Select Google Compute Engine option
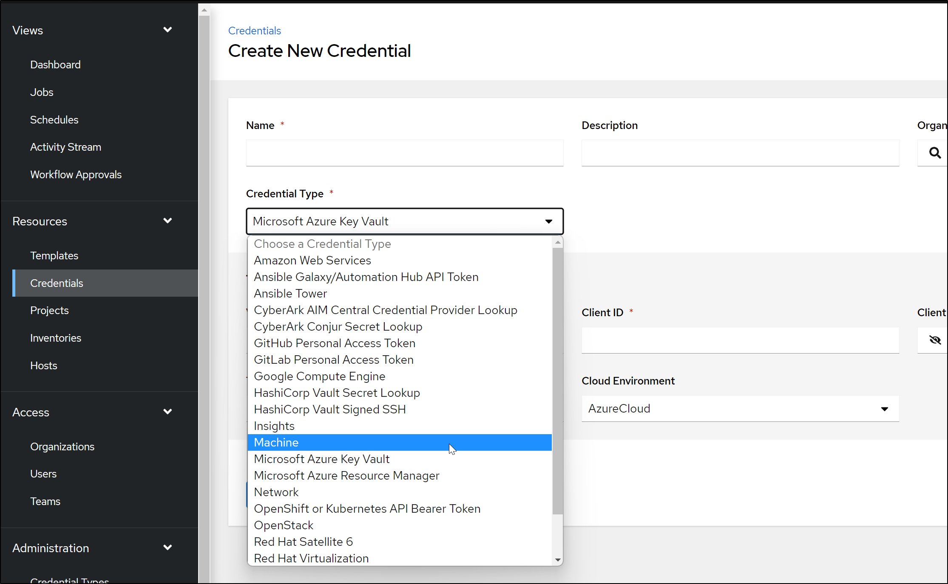 [400, 376]
